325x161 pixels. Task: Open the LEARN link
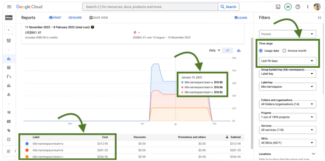pyautogui.click(x=240, y=18)
